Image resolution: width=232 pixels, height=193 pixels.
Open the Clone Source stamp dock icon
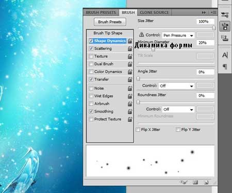225,38
